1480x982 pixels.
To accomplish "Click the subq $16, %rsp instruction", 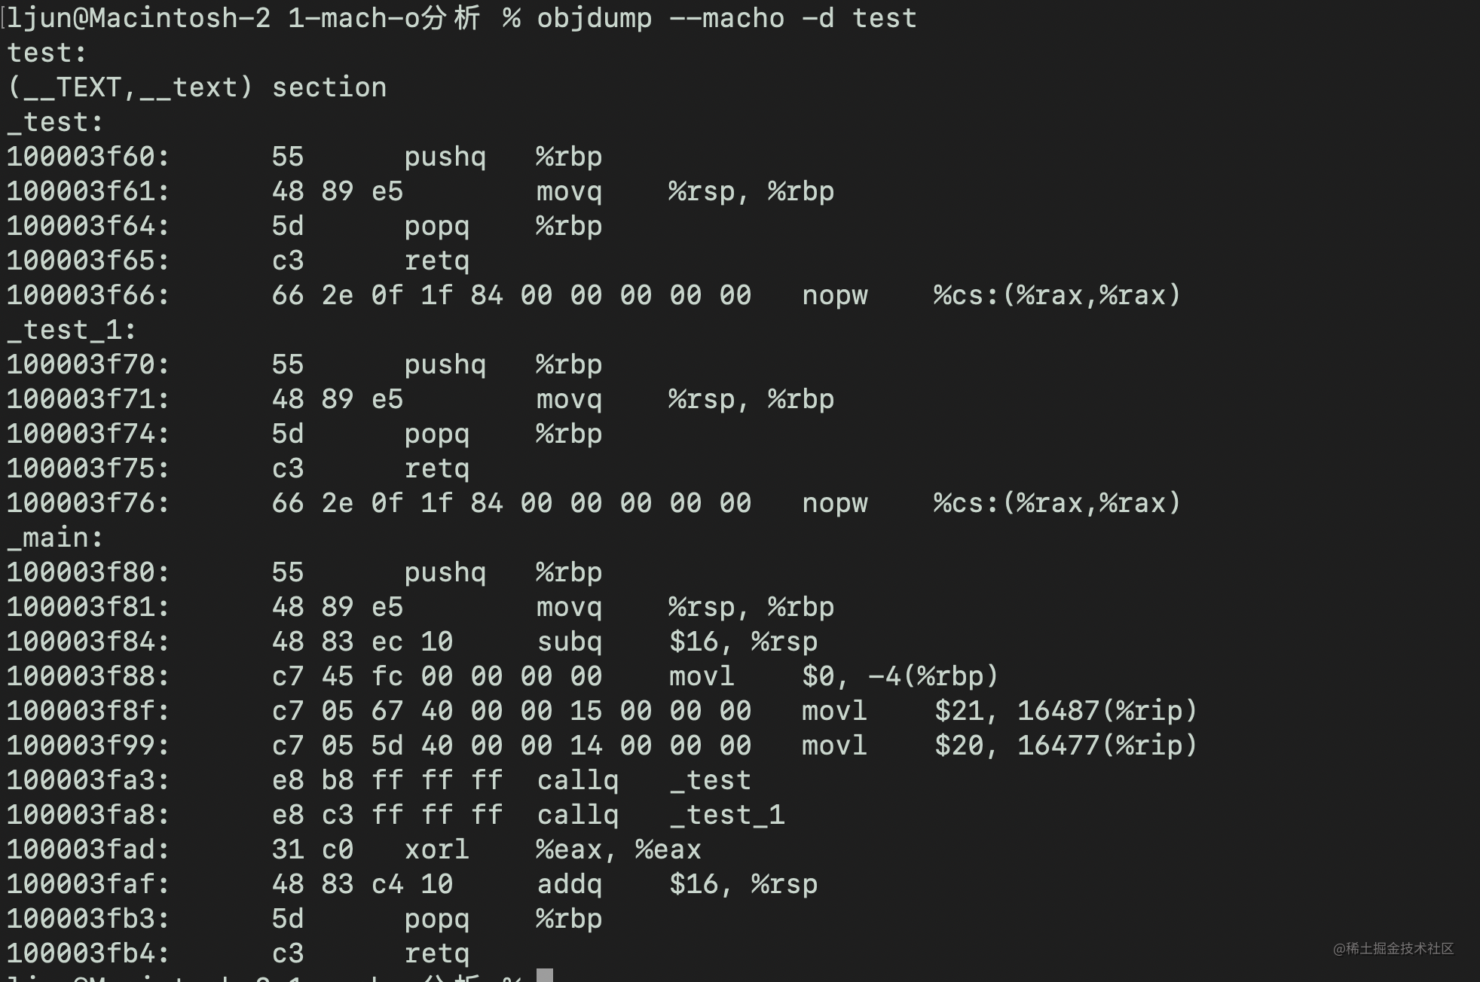I will (677, 642).
